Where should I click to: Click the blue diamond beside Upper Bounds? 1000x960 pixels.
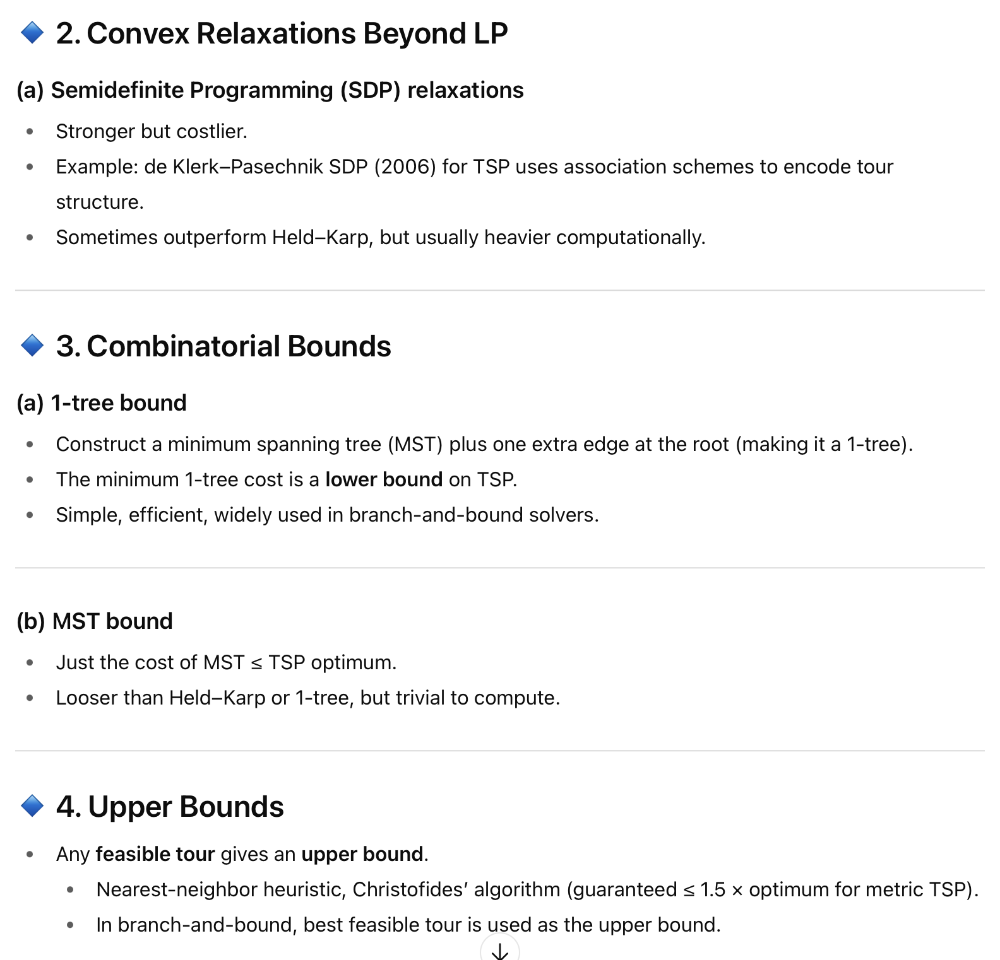pos(32,806)
